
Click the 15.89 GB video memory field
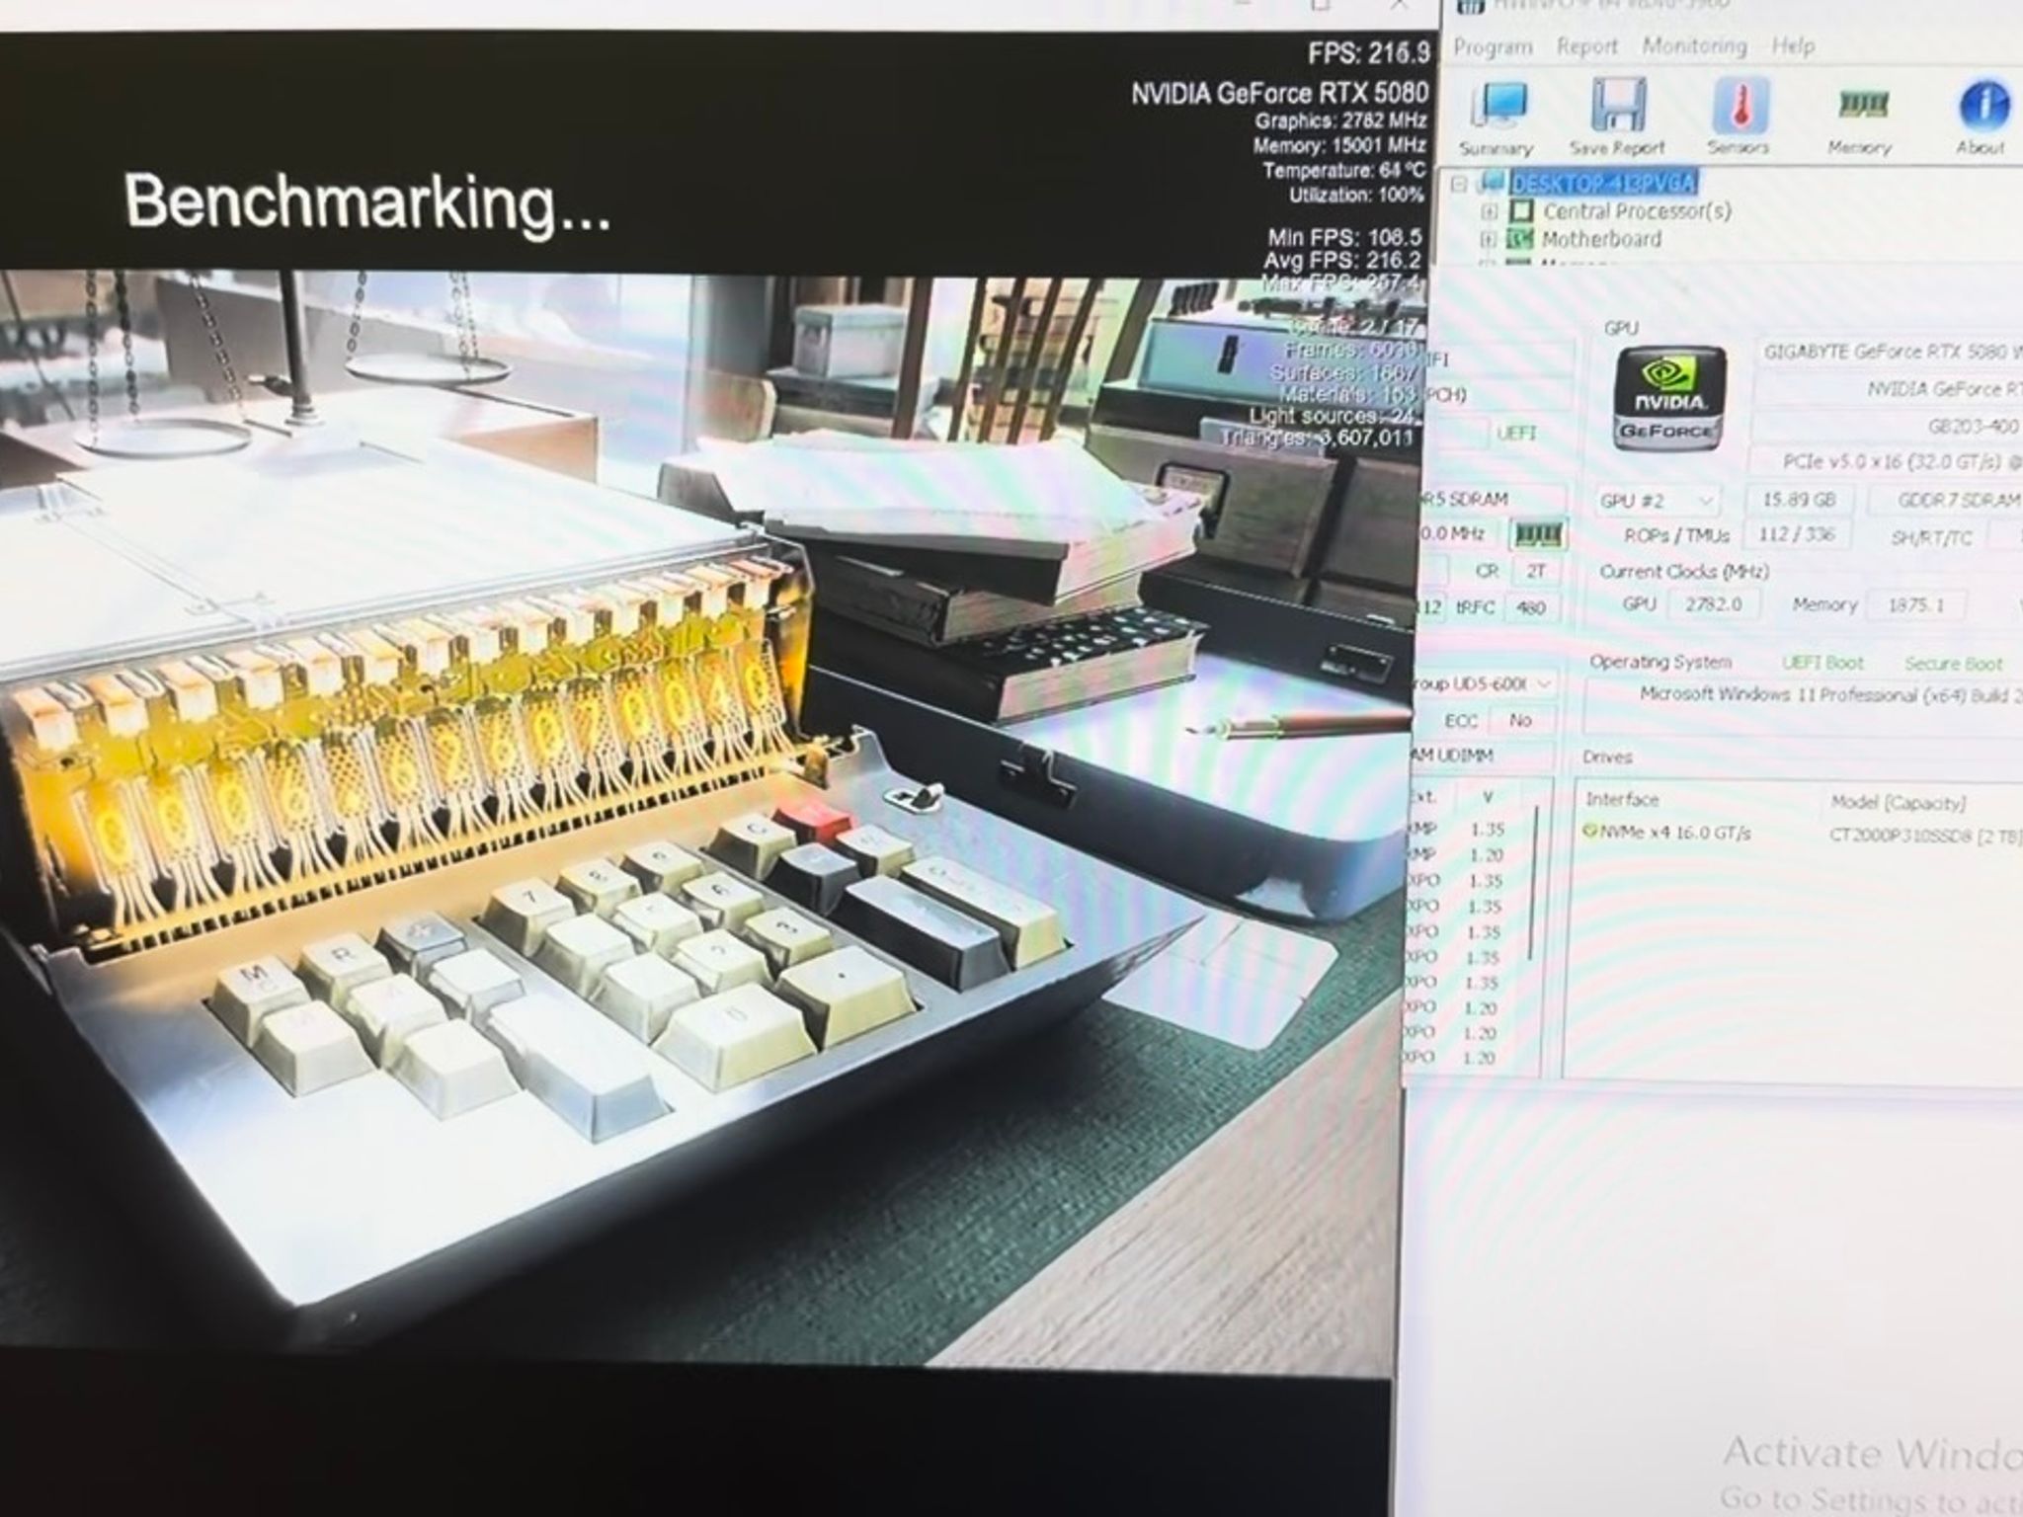tap(1799, 501)
